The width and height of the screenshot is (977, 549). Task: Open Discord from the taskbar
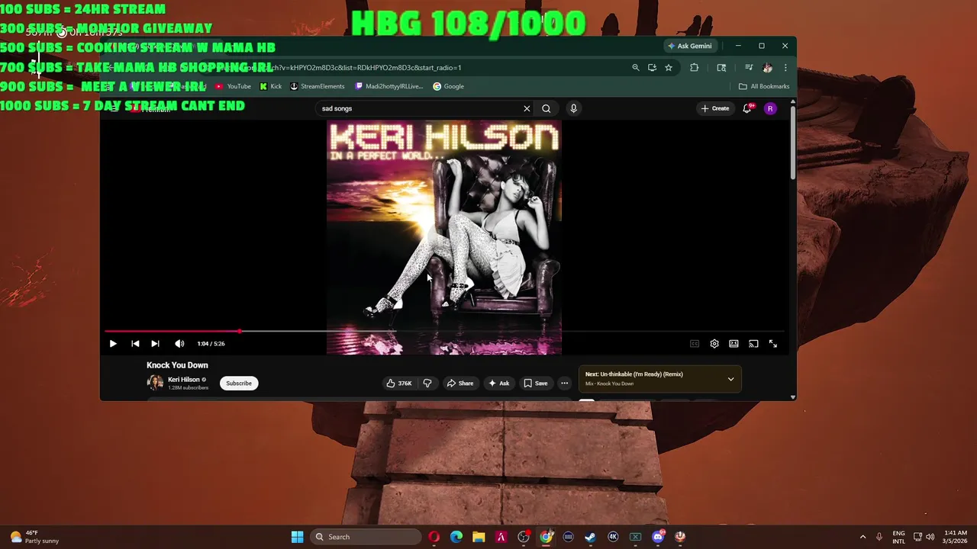tap(658, 537)
